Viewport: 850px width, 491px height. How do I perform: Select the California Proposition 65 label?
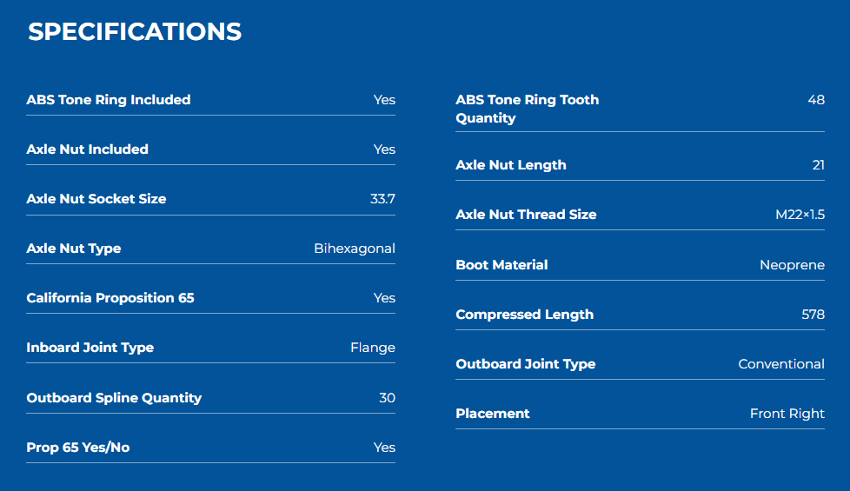click(110, 298)
